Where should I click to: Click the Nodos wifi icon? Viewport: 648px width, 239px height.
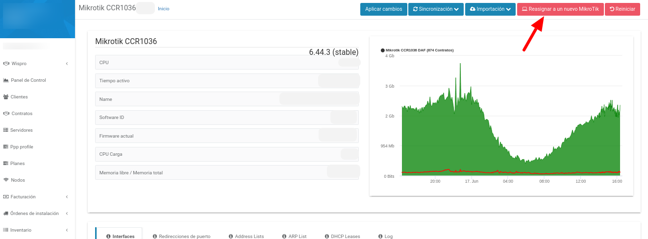coord(6,180)
